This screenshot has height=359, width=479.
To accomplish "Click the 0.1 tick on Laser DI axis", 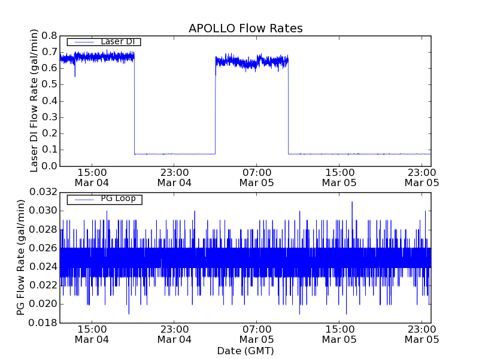I will 50,150.
